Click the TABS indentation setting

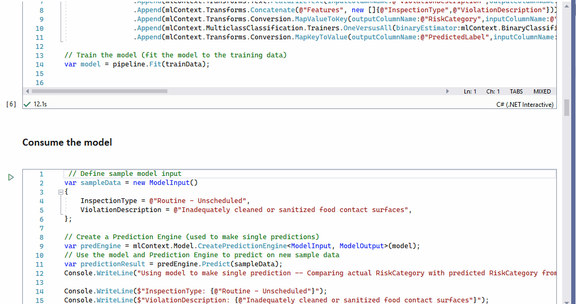point(516,91)
